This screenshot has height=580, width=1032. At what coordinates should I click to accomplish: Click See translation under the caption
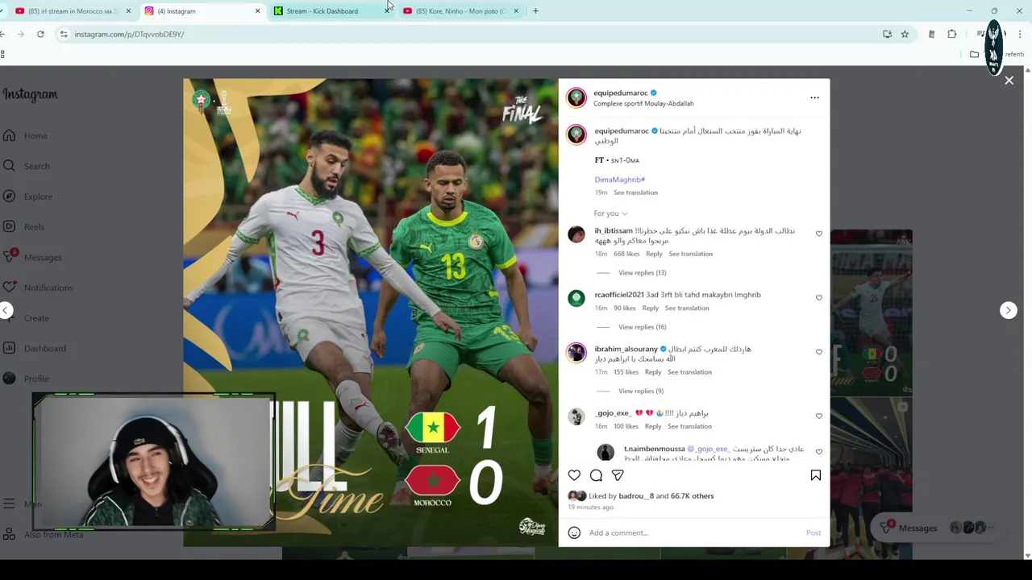635,193
